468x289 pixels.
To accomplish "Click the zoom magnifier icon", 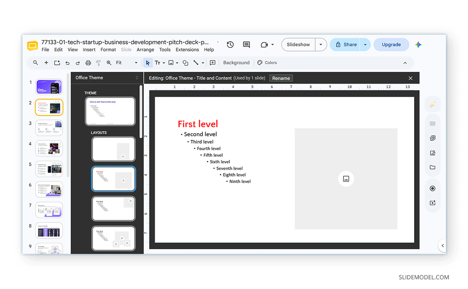I will pyautogui.click(x=109, y=63).
